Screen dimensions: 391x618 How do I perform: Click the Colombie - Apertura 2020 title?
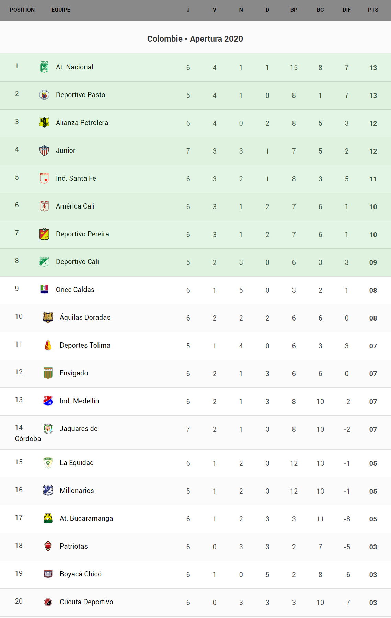(195, 39)
